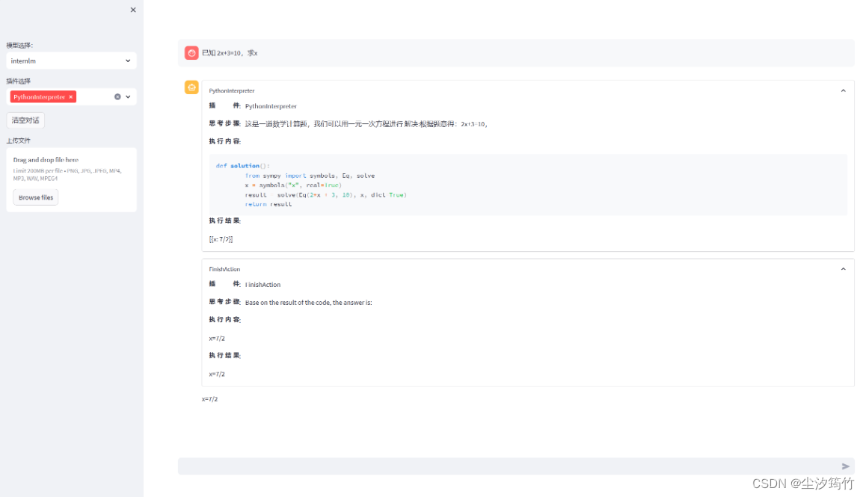
Task: Click the clear conversation button
Action: coord(25,120)
